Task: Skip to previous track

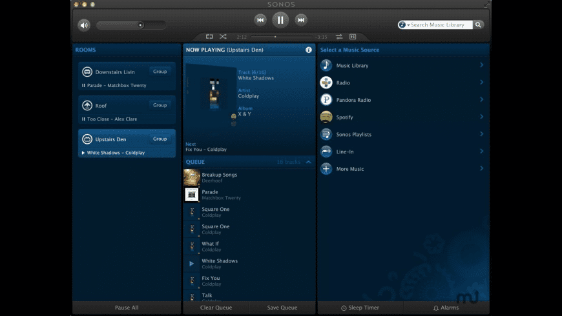Action: point(260,20)
